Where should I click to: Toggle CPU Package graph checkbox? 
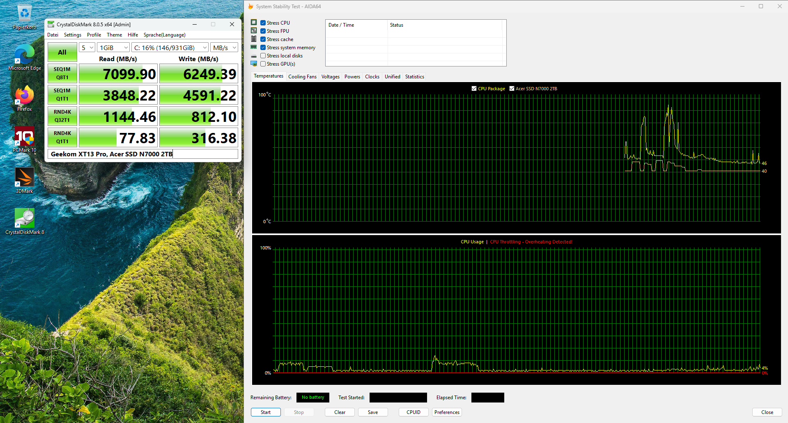(474, 89)
